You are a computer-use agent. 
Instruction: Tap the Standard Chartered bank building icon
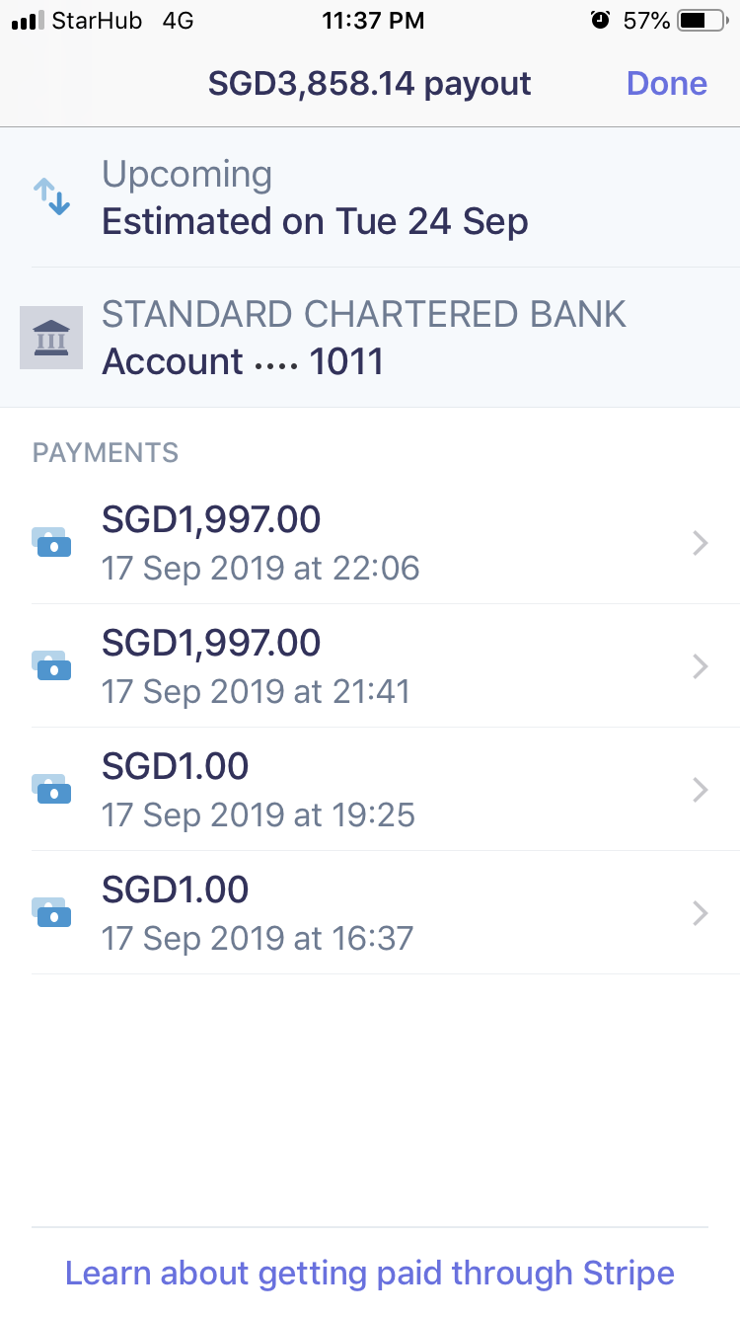coord(51,338)
